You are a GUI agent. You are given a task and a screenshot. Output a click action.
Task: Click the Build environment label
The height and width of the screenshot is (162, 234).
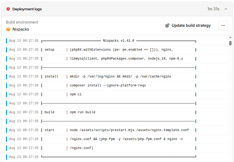22,22
